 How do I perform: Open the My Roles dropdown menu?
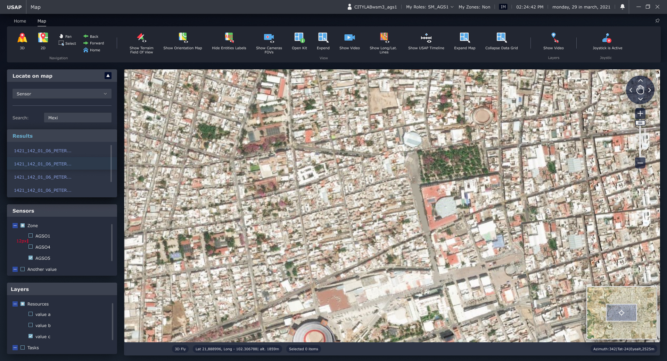tap(430, 7)
